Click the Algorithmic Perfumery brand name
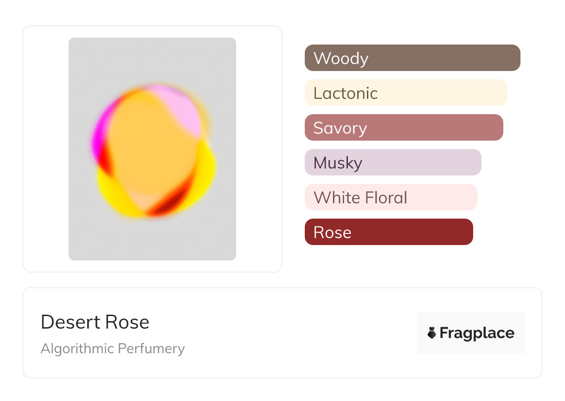The width and height of the screenshot is (565, 401). coord(113,349)
